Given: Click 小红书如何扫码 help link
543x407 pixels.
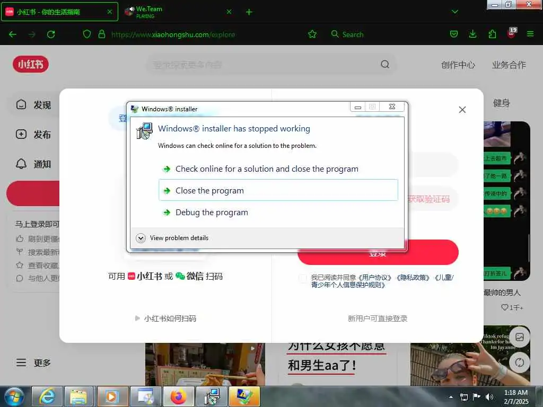Looking at the screenshot, I should 165,318.
